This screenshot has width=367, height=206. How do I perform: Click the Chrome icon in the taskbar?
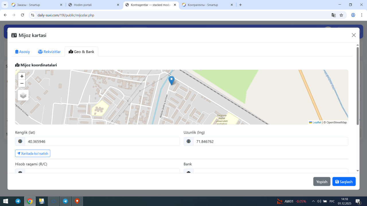[x=30, y=201]
